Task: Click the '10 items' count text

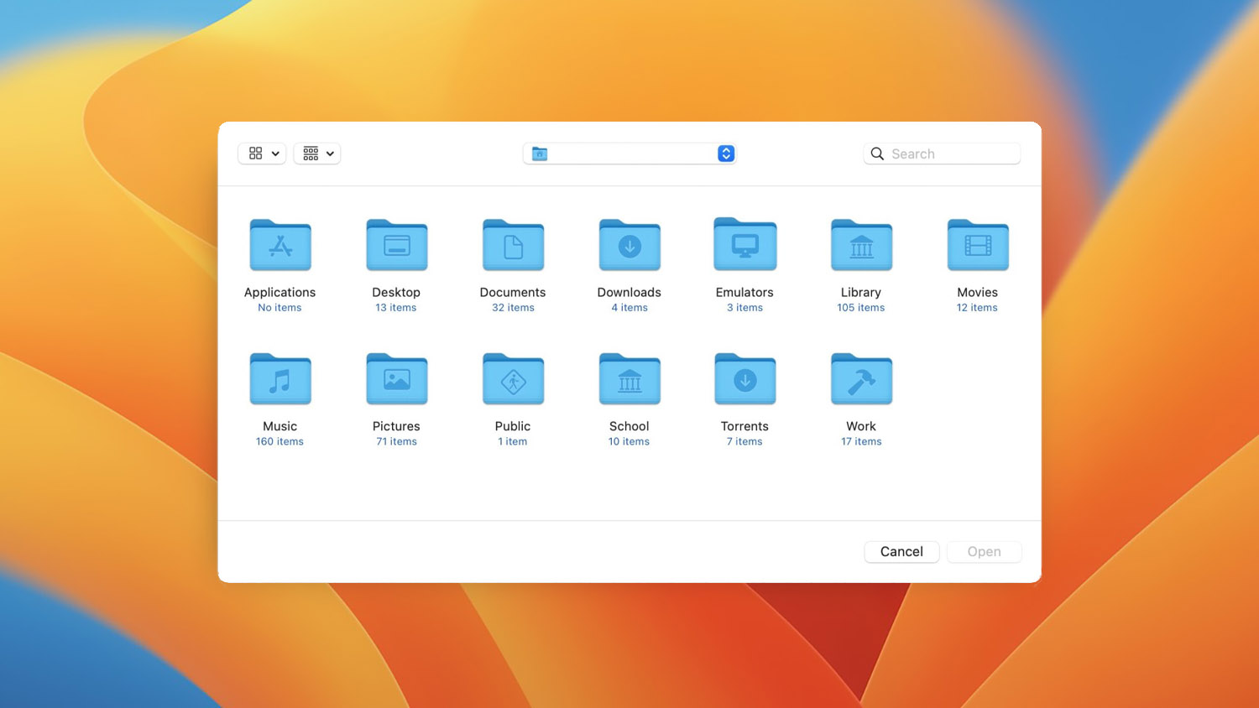Action: click(629, 442)
